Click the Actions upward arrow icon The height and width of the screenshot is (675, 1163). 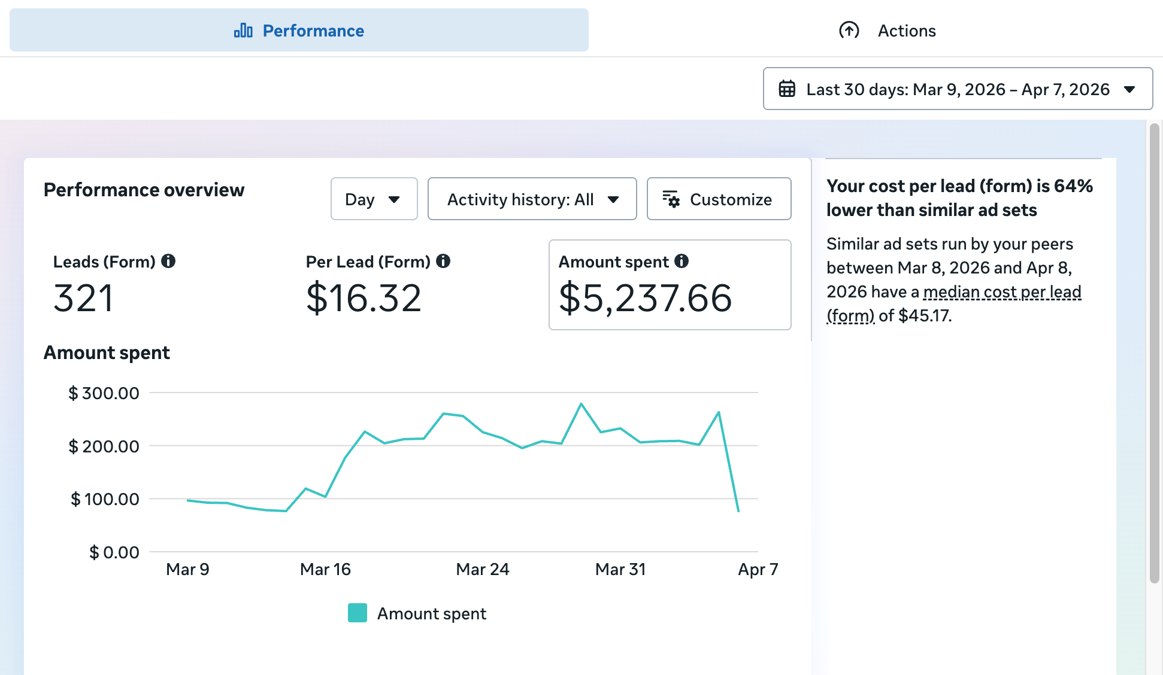[x=849, y=31]
